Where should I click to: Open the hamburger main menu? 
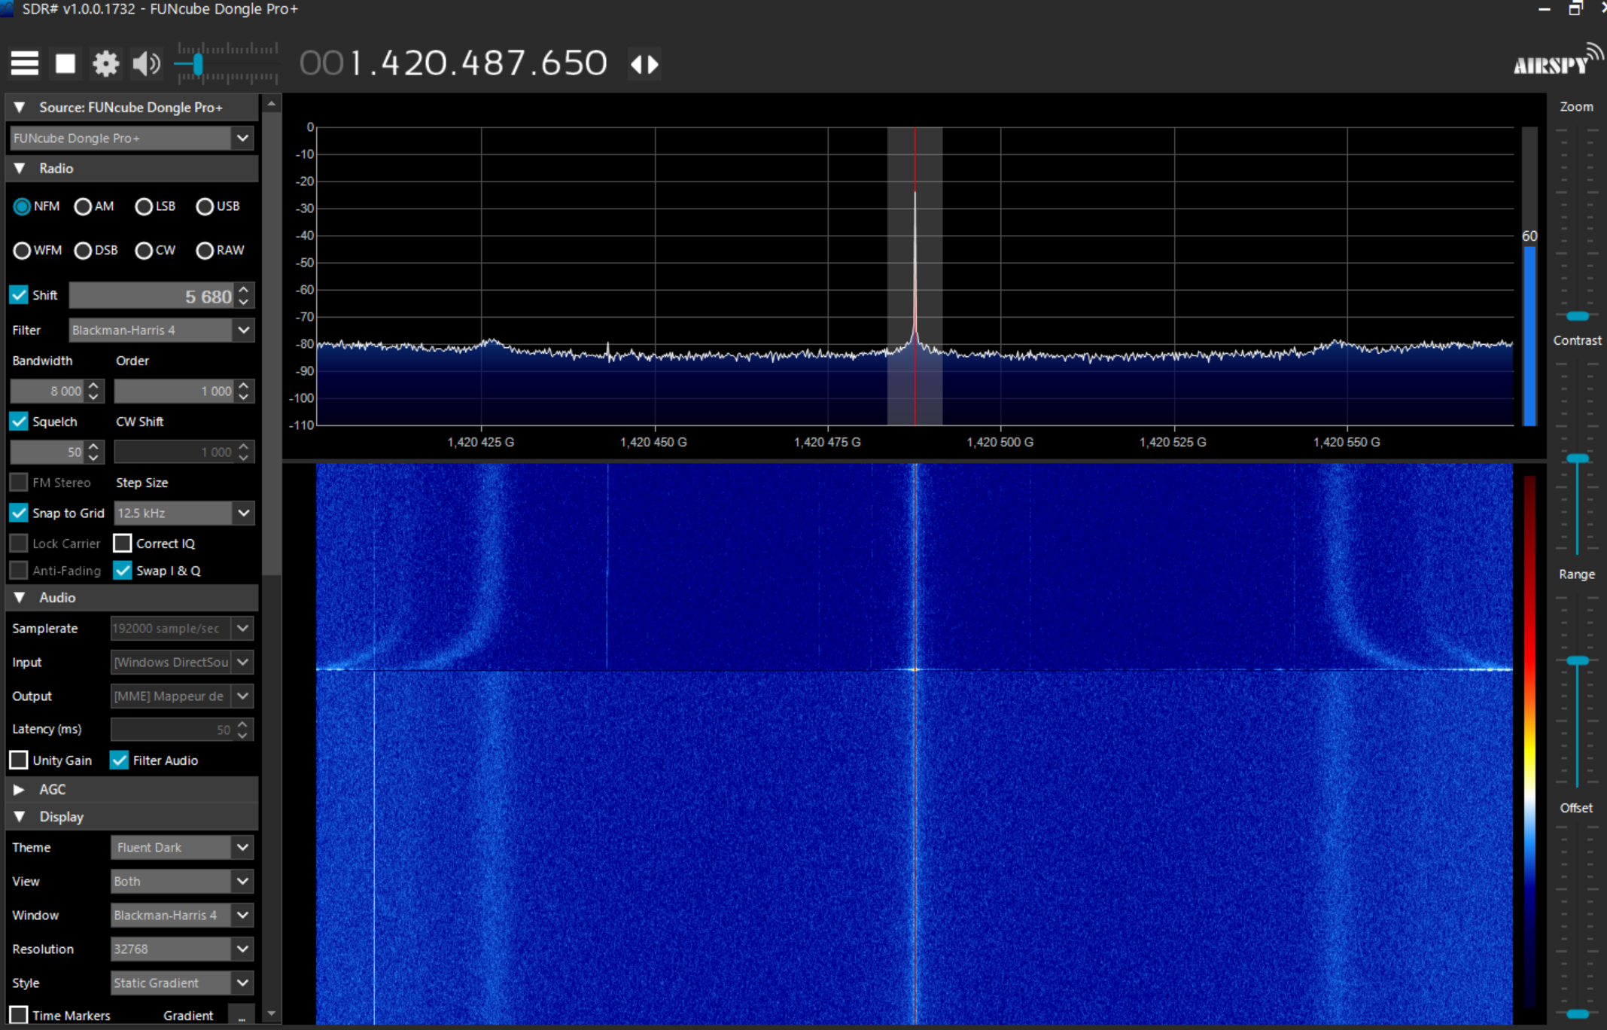24,63
